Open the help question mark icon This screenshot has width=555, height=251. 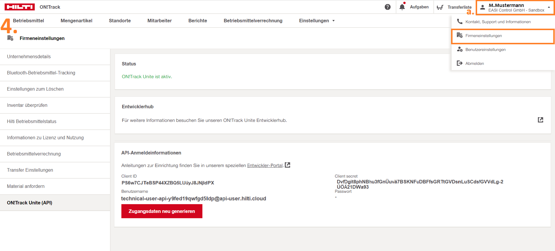click(388, 7)
